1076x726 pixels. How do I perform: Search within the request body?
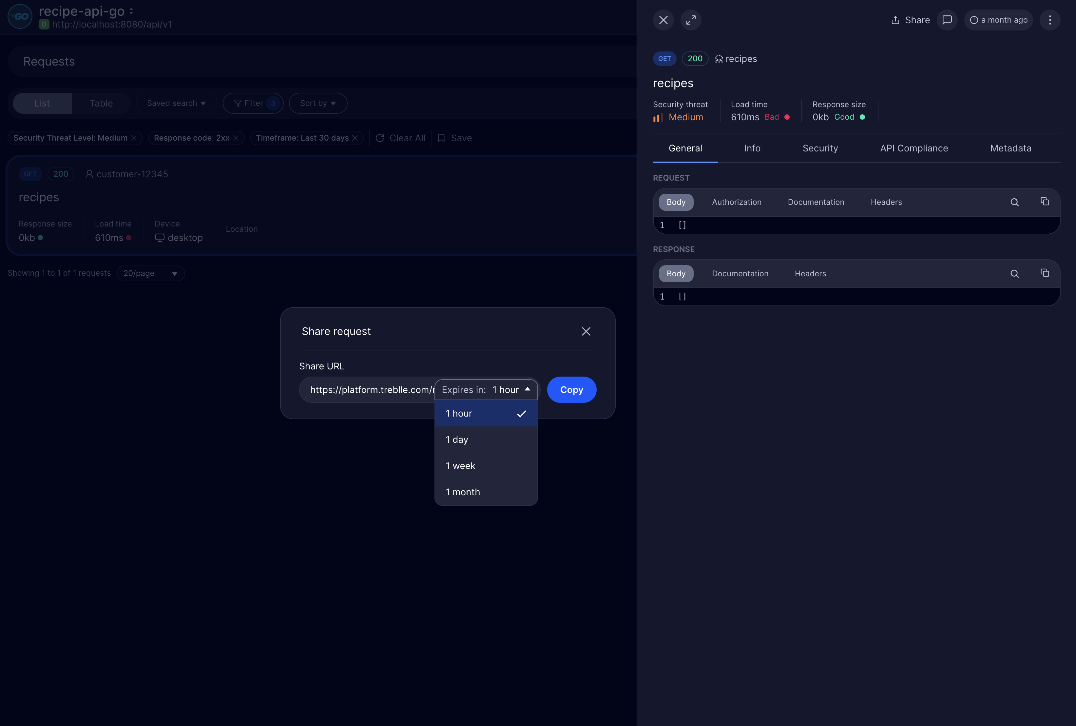pyautogui.click(x=1014, y=202)
